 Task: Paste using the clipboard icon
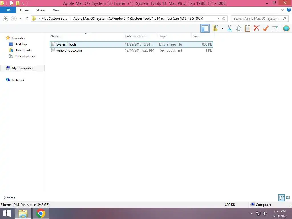pyautogui.click(x=247, y=28)
